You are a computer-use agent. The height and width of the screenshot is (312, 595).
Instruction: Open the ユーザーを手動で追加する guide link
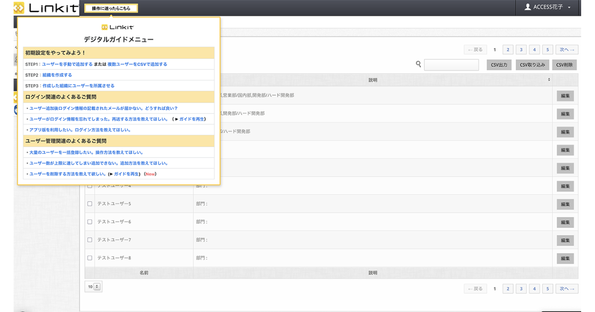pos(67,64)
